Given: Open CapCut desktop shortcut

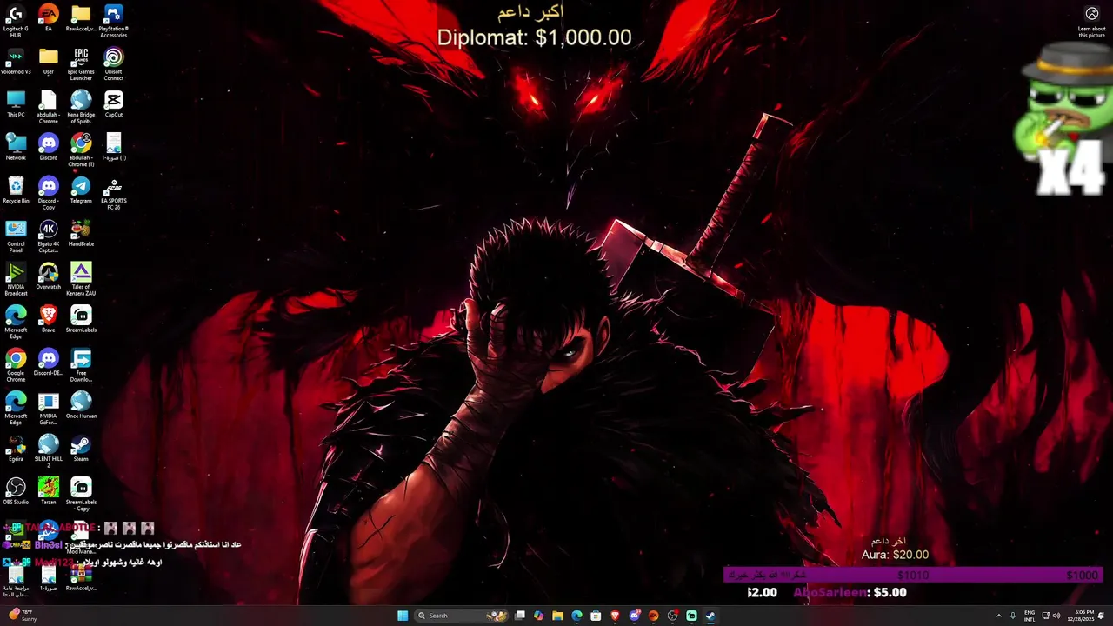Looking at the screenshot, I should (113, 104).
